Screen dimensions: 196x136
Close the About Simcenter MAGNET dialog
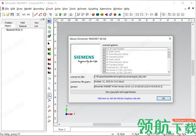pos(170,39)
